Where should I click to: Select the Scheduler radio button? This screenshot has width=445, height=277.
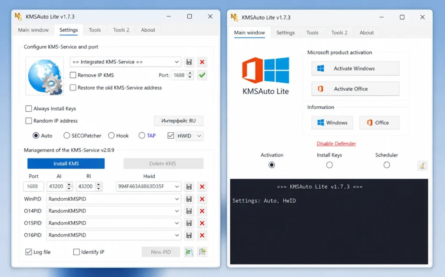click(386, 165)
